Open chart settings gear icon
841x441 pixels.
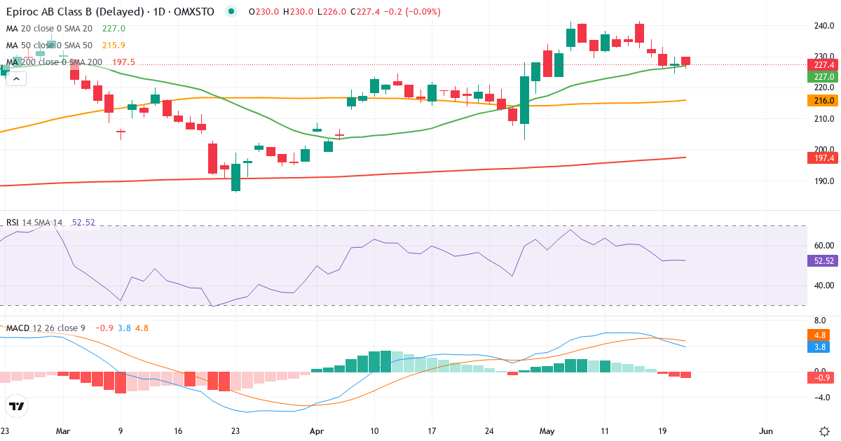(x=824, y=430)
